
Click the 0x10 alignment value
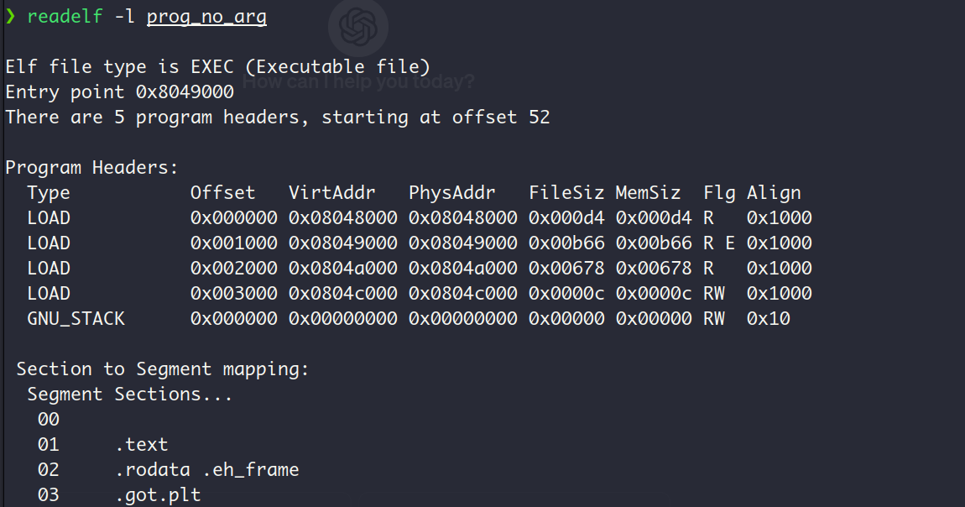click(x=768, y=319)
